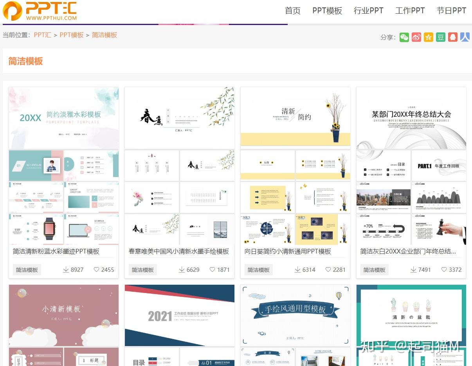This screenshot has height=366, width=472.
Task: Click the PPT汇 site logo
Action: 39,12
